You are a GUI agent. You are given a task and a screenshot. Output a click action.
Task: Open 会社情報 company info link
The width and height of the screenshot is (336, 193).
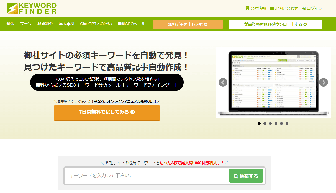(256, 8)
